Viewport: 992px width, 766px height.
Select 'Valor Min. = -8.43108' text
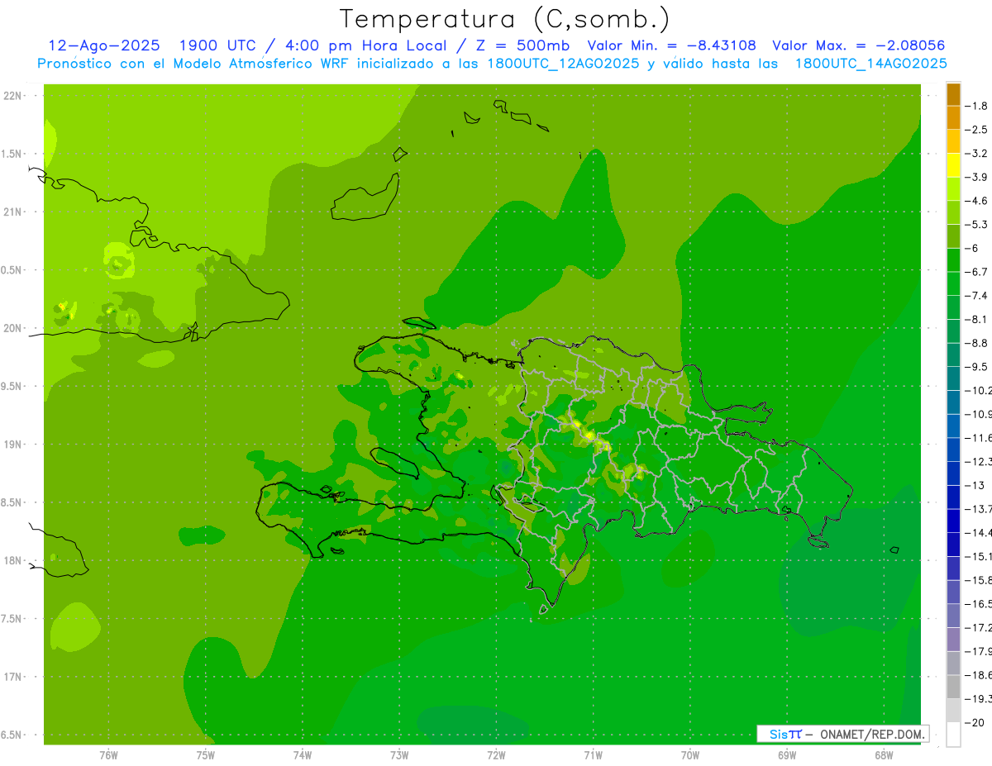click(x=672, y=45)
